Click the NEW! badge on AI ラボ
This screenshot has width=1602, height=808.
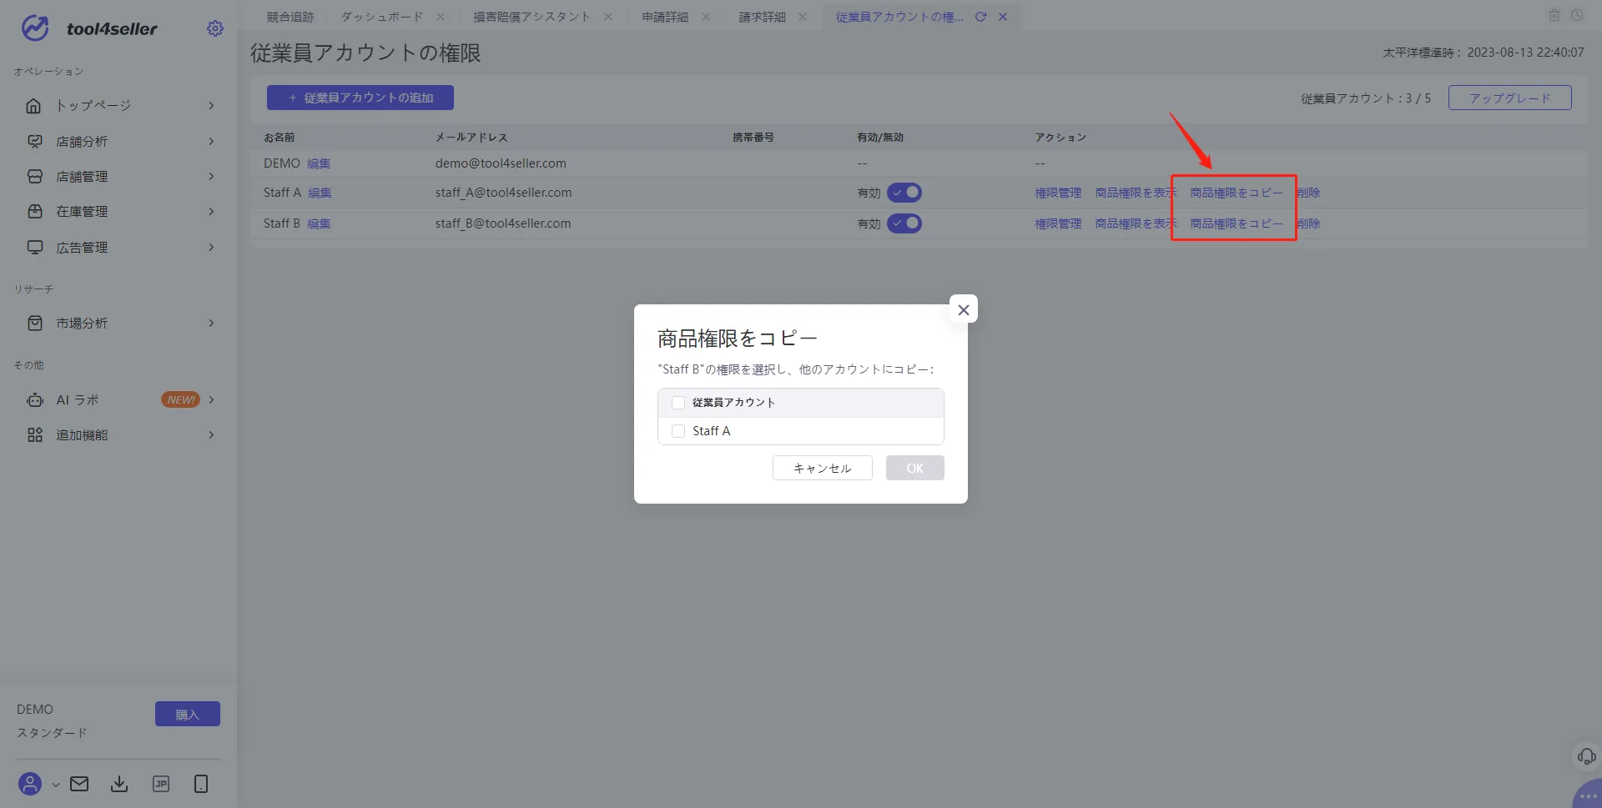[x=181, y=400]
